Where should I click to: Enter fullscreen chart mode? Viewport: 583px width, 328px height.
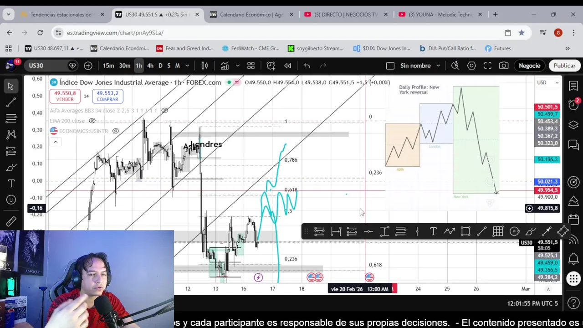pos(488,66)
